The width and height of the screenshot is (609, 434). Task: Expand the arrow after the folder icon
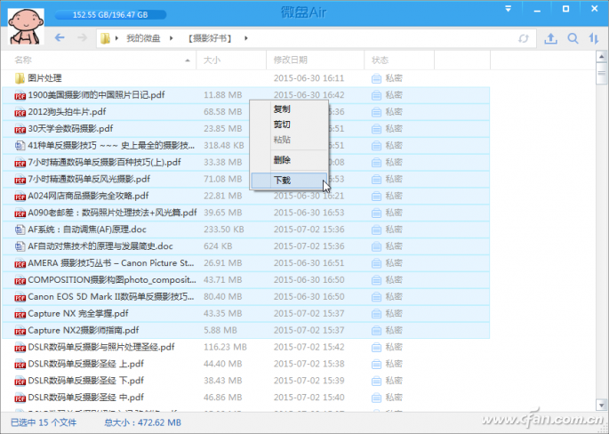(x=116, y=38)
